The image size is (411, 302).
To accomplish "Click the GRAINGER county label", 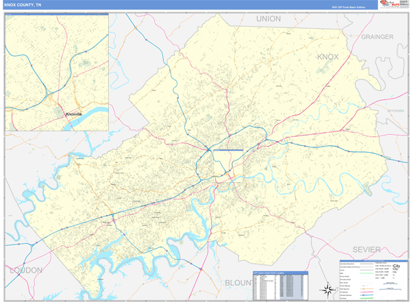I will click(x=377, y=37).
